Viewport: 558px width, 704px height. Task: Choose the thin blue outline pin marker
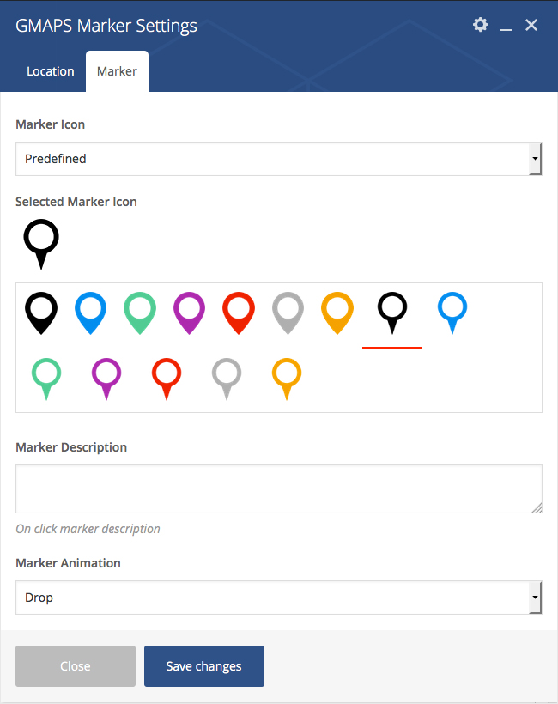[x=452, y=313]
